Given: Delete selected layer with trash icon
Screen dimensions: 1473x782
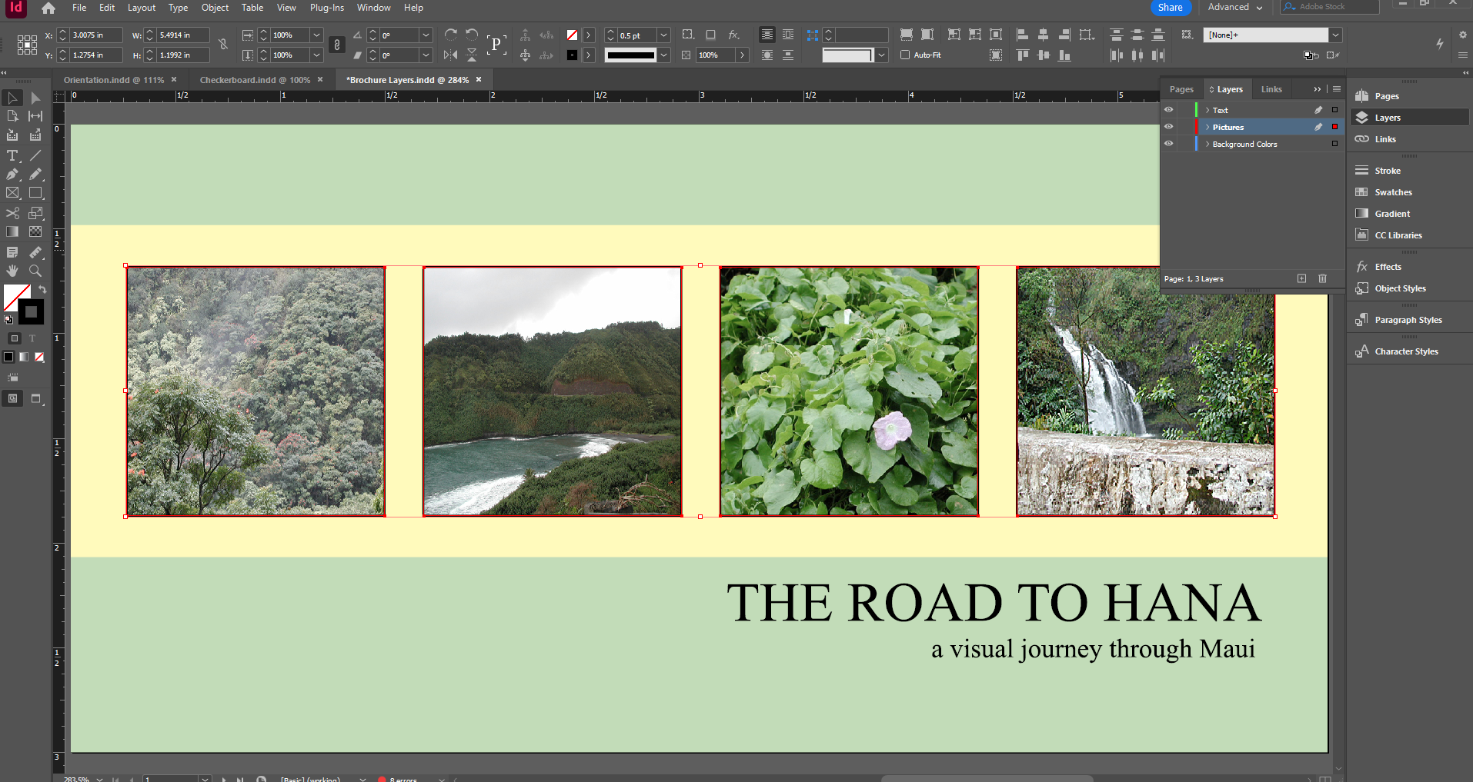Looking at the screenshot, I should [x=1322, y=278].
